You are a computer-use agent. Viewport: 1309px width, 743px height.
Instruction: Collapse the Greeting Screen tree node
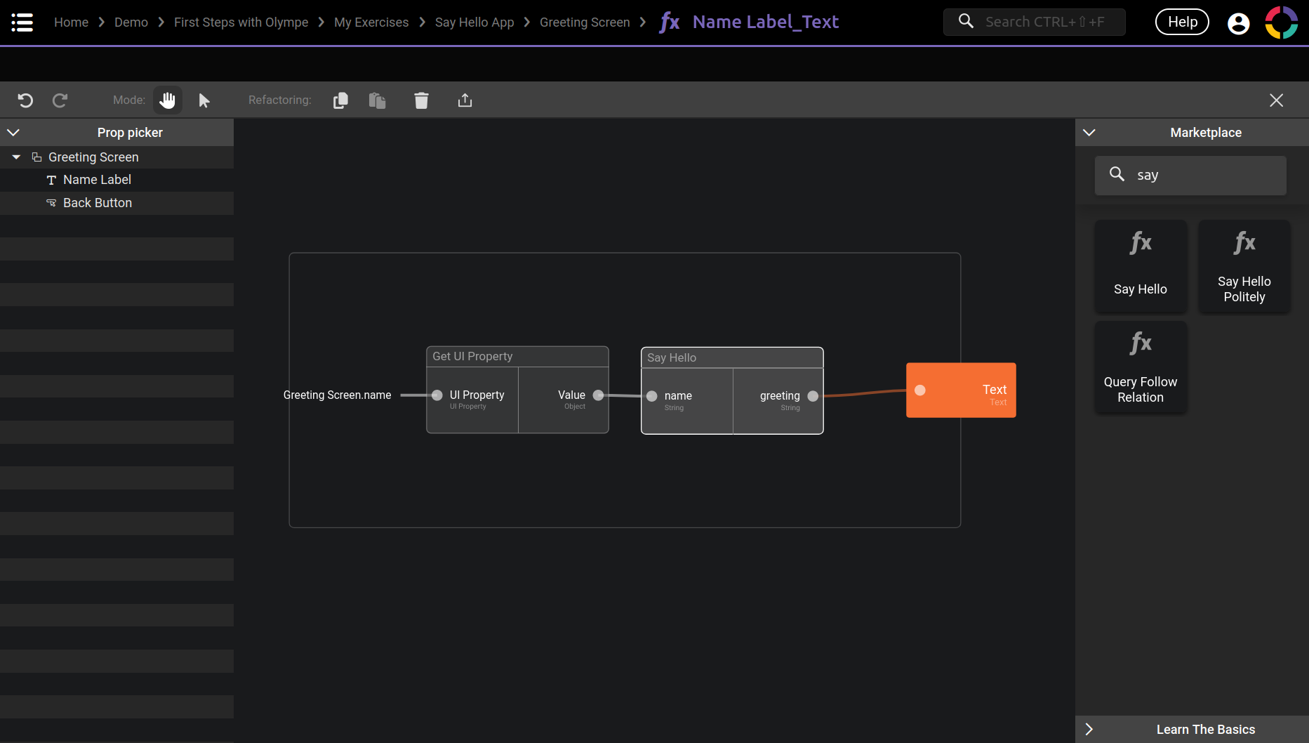pos(16,157)
